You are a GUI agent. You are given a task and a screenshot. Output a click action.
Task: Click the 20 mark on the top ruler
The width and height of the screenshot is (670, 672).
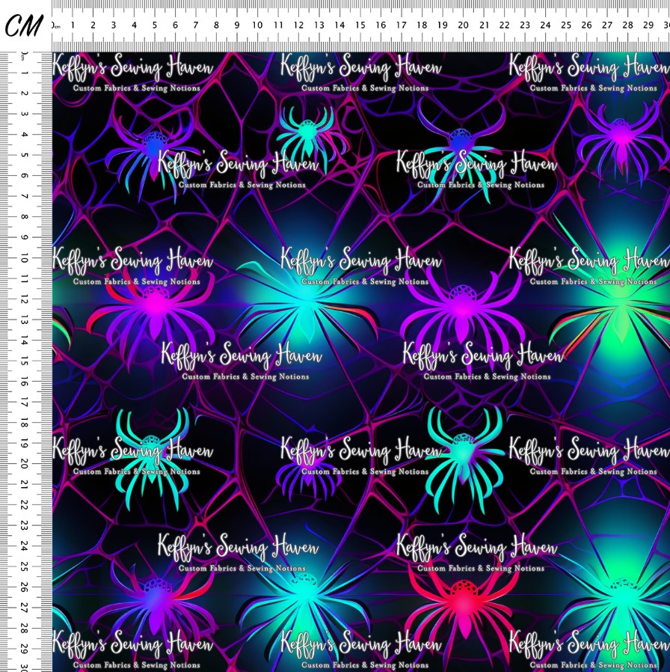point(463,25)
